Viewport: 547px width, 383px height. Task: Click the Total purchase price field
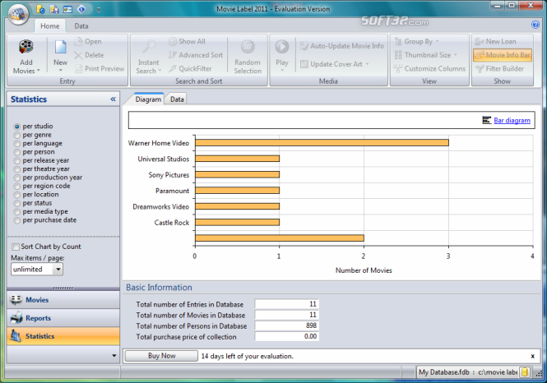(x=287, y=337)
